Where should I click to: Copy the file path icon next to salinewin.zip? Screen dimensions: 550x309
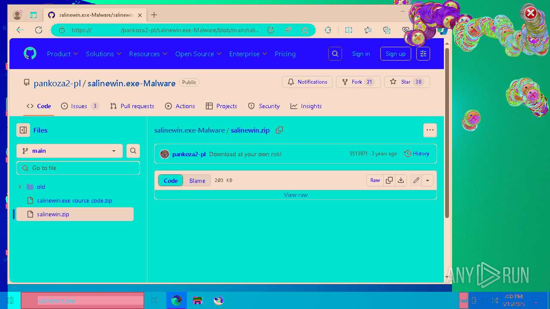coord(279,130)
